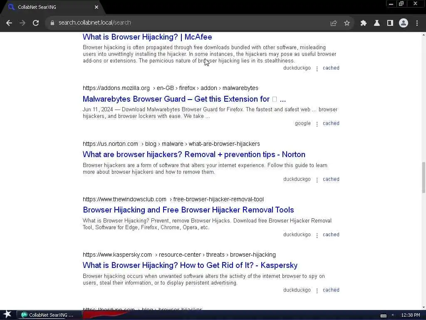Open cached version of McAfee result
This screenshot has height=320, width=426.
coord(331,68)
